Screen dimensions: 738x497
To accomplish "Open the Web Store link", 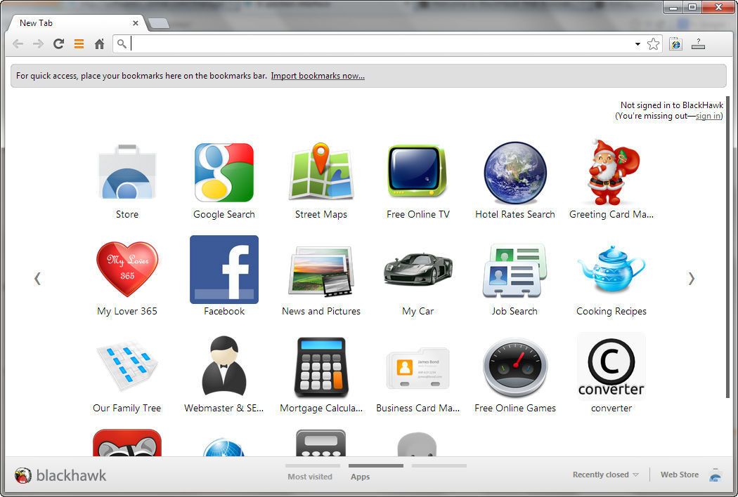I will coord(680,475).
